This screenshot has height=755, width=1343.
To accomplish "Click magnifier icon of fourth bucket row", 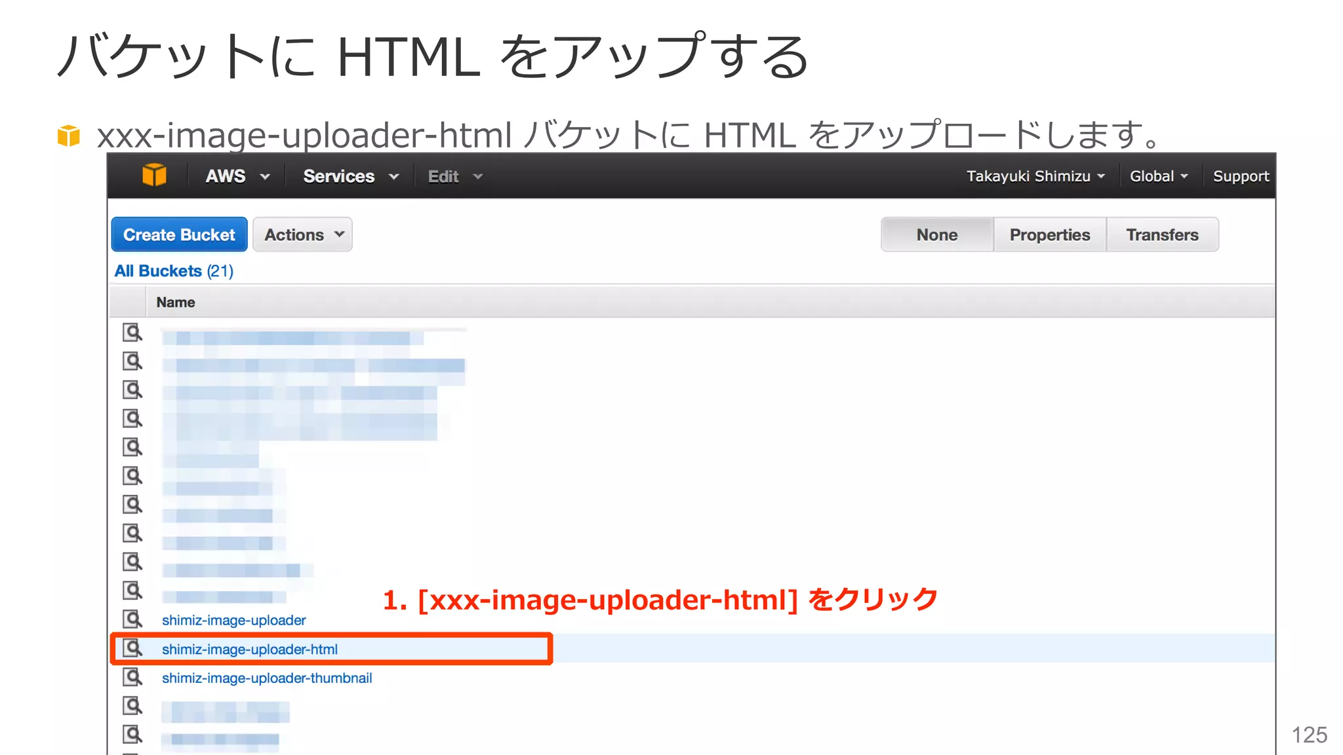I will pyautogui.click(x=132, y=418).
